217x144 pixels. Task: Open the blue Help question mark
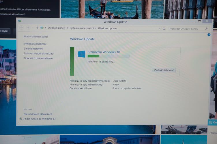[209, 35]
